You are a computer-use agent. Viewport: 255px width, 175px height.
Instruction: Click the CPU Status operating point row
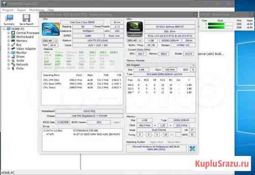coord(82,87)
